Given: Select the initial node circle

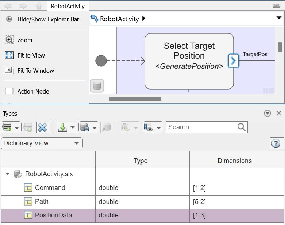Looking at the screenshot, I should [x=101, y=61].
